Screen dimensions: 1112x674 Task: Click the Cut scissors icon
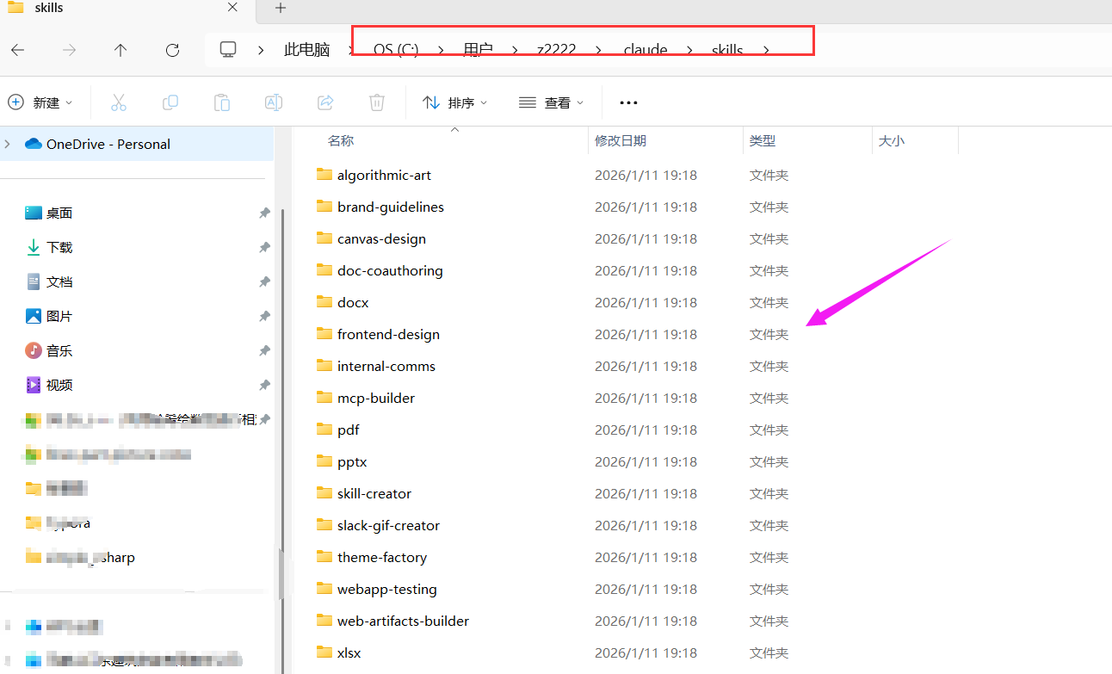pyautogui.click(x=119, y=102)
